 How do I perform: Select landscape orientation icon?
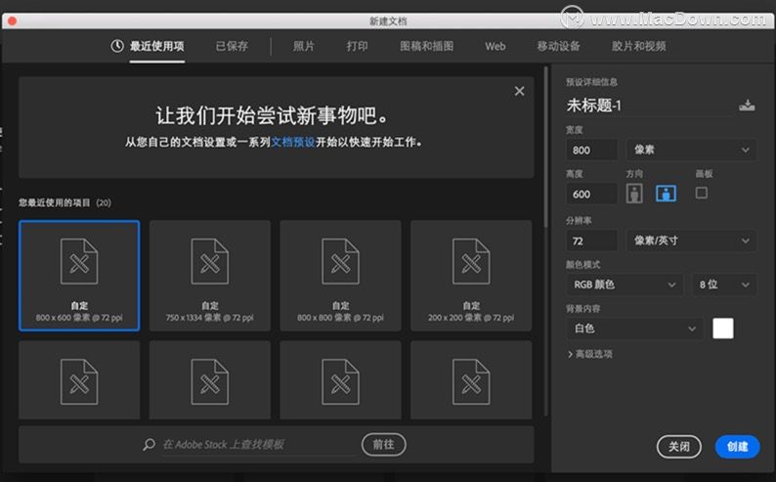(x=666, y=193)
